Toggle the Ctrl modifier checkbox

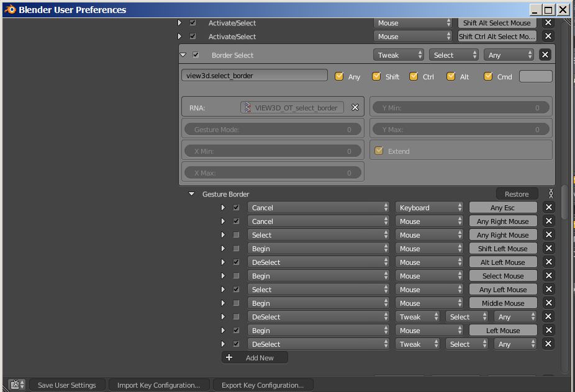click(414, 76)
